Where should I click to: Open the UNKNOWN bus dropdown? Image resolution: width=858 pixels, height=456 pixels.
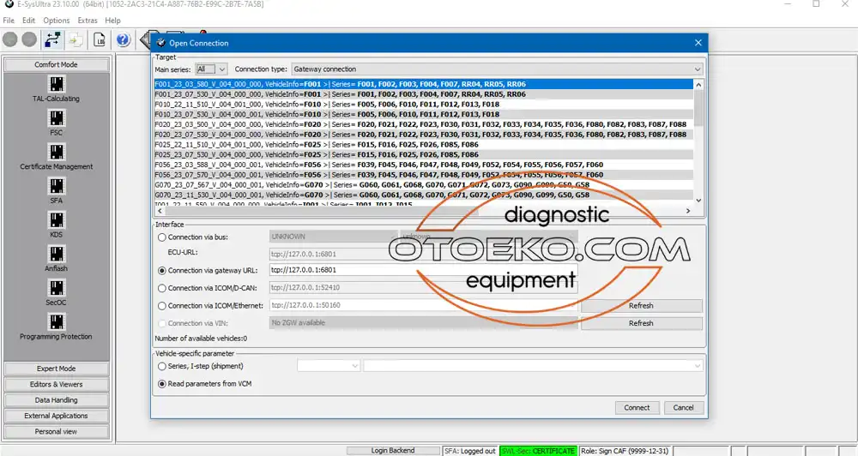click(331, 237)
